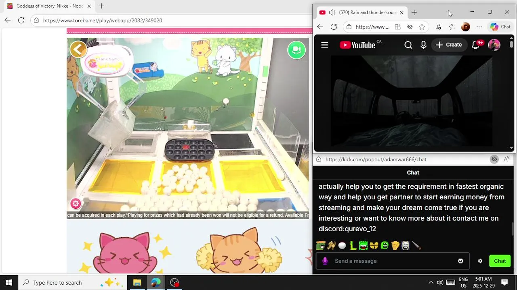Open new tab in YouTube window

pyautogui.click(x=414, y=12)
